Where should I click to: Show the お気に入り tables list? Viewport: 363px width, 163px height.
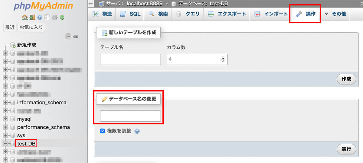coord(31,27)
